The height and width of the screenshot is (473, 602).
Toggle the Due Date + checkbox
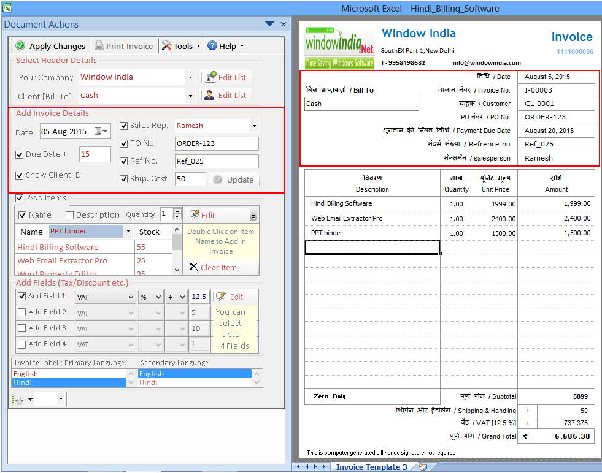(20, 154)
